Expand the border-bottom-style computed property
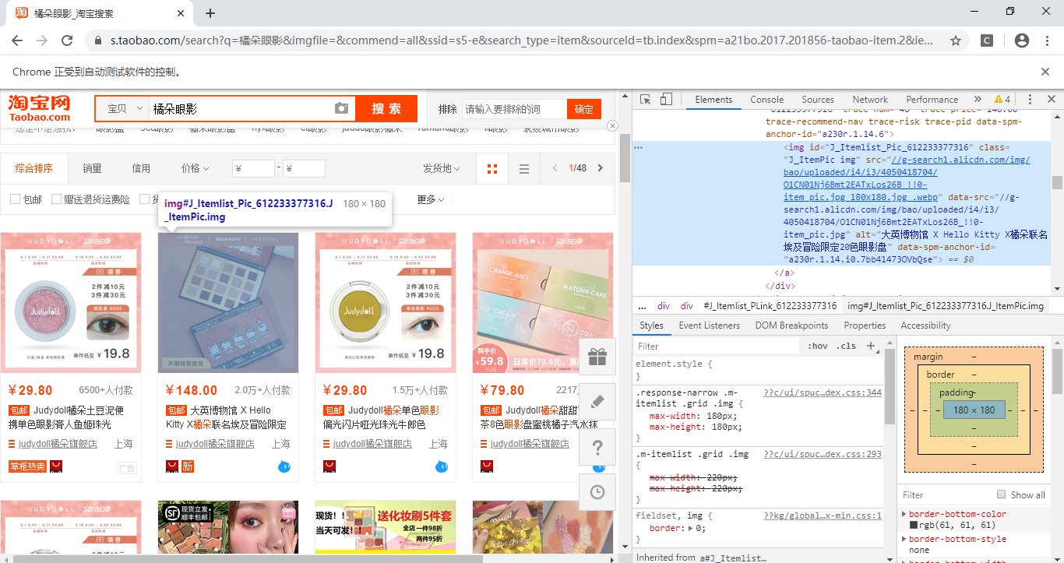This screenshot has height=563, width=1064. 904,539
